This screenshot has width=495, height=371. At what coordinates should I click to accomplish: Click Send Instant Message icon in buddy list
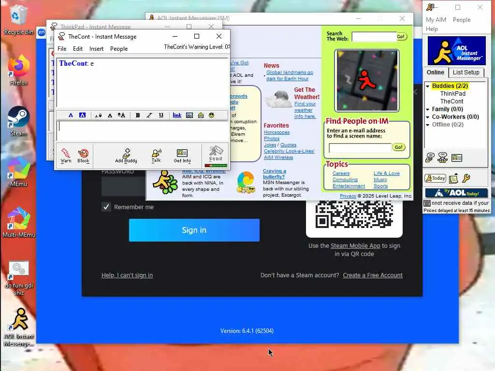tap(430, 157)
